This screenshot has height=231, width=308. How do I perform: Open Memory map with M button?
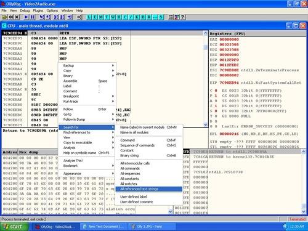101,17
